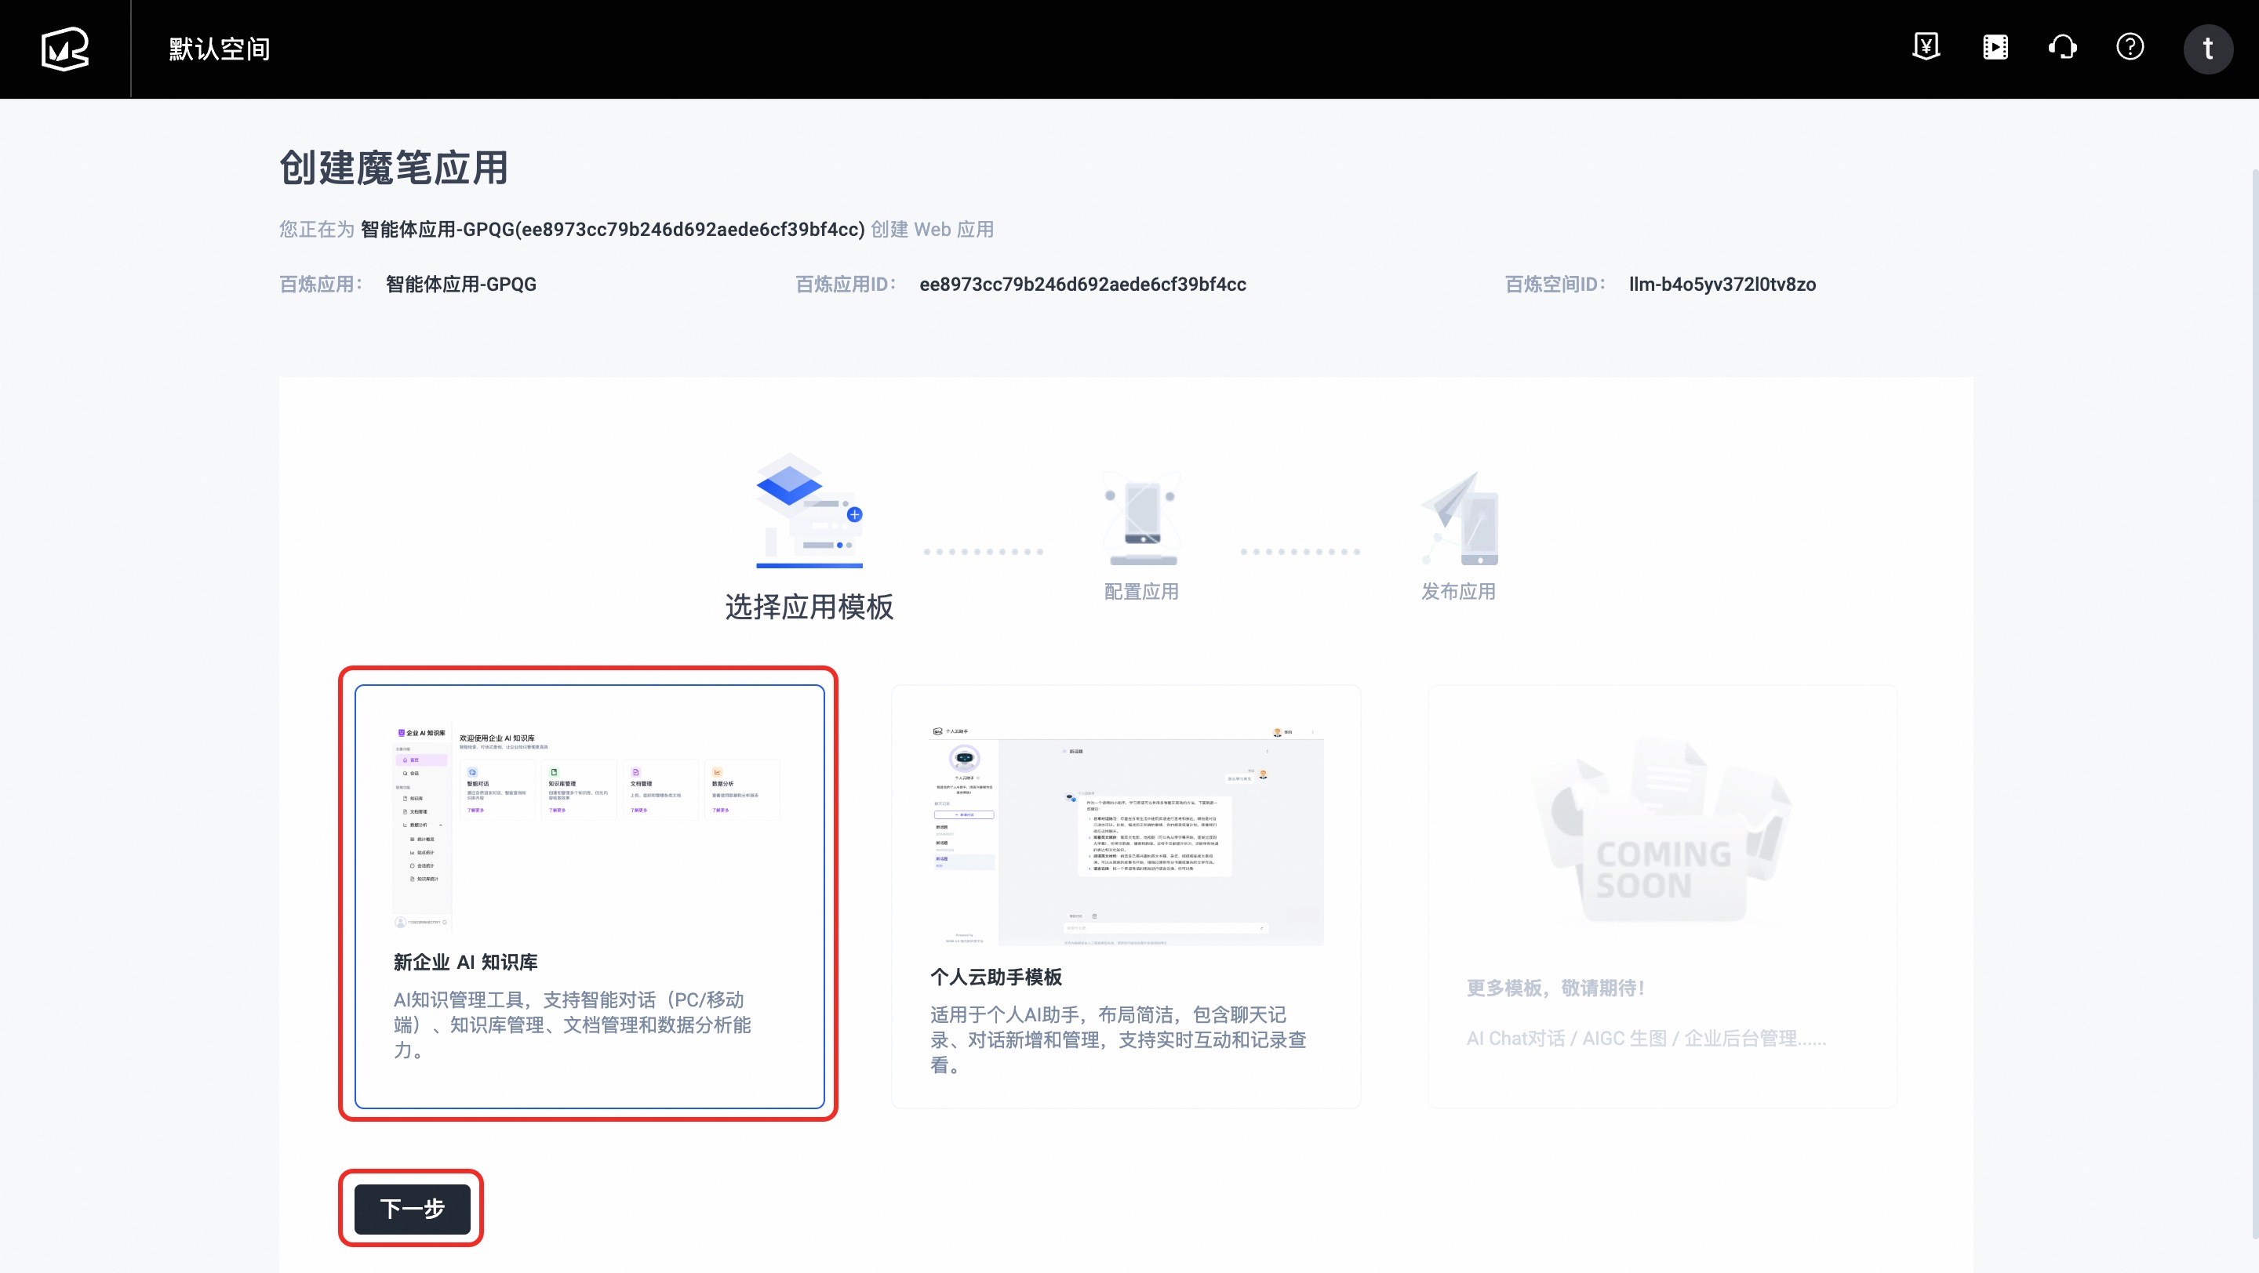Click the 选择应用模板 step label
This screenshot has height=1273, width=2259.
pos(809,606)
